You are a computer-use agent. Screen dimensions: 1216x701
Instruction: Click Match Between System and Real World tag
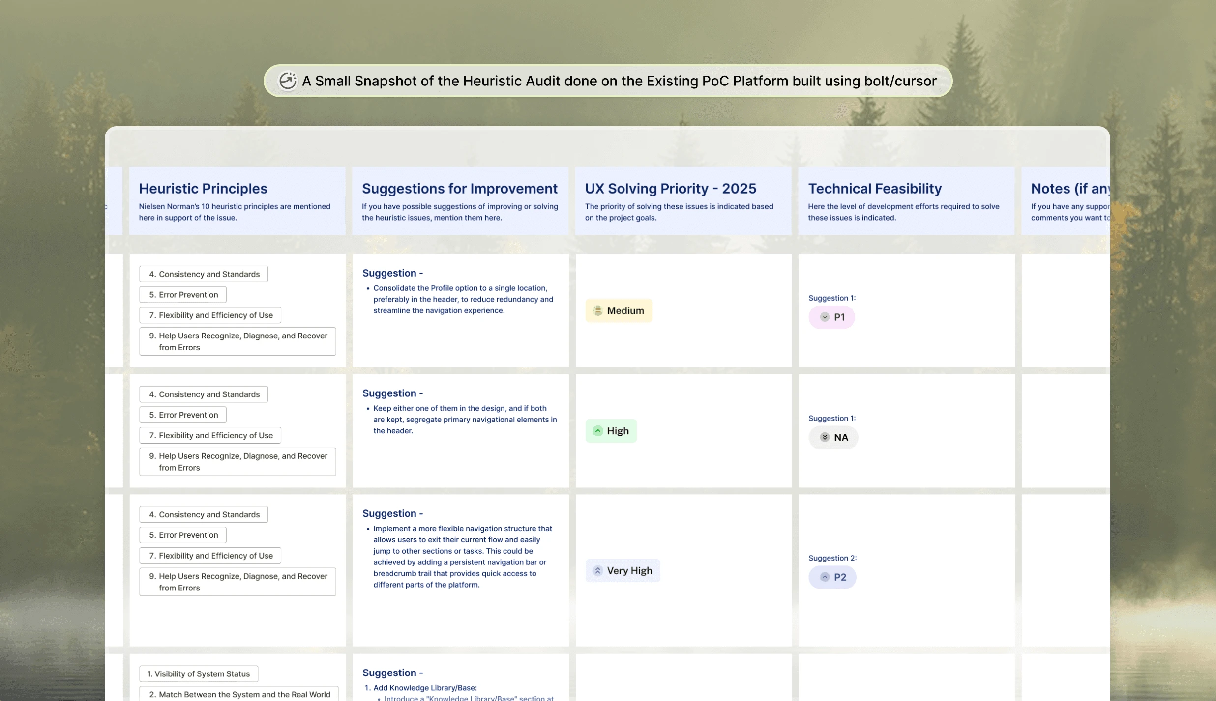pyautogui.click(x=239, y=694)
